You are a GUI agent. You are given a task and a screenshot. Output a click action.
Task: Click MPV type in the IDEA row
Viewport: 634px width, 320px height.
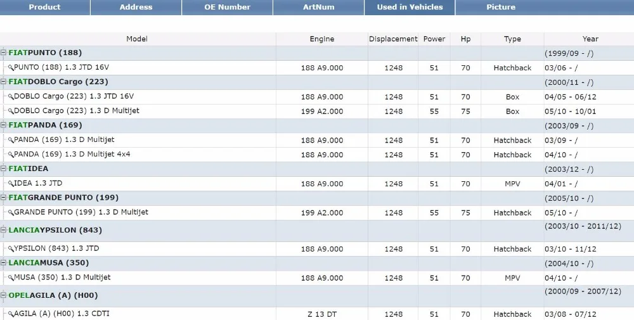pyautogui.click(x=512, y=184)
